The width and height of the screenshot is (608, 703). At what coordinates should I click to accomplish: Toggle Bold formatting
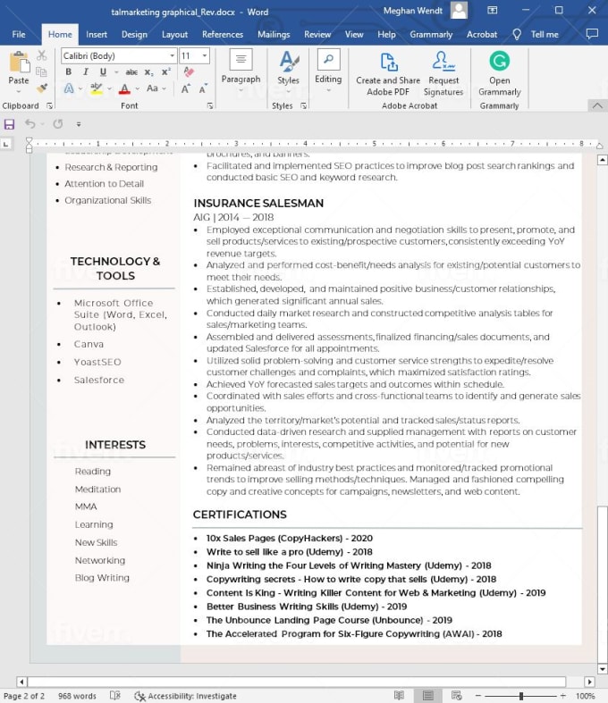click(68, 71)
